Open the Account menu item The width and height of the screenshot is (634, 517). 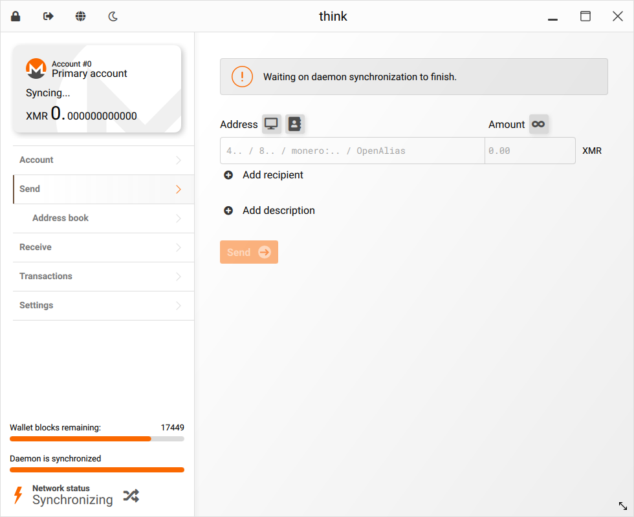click(x=104, y=160)
